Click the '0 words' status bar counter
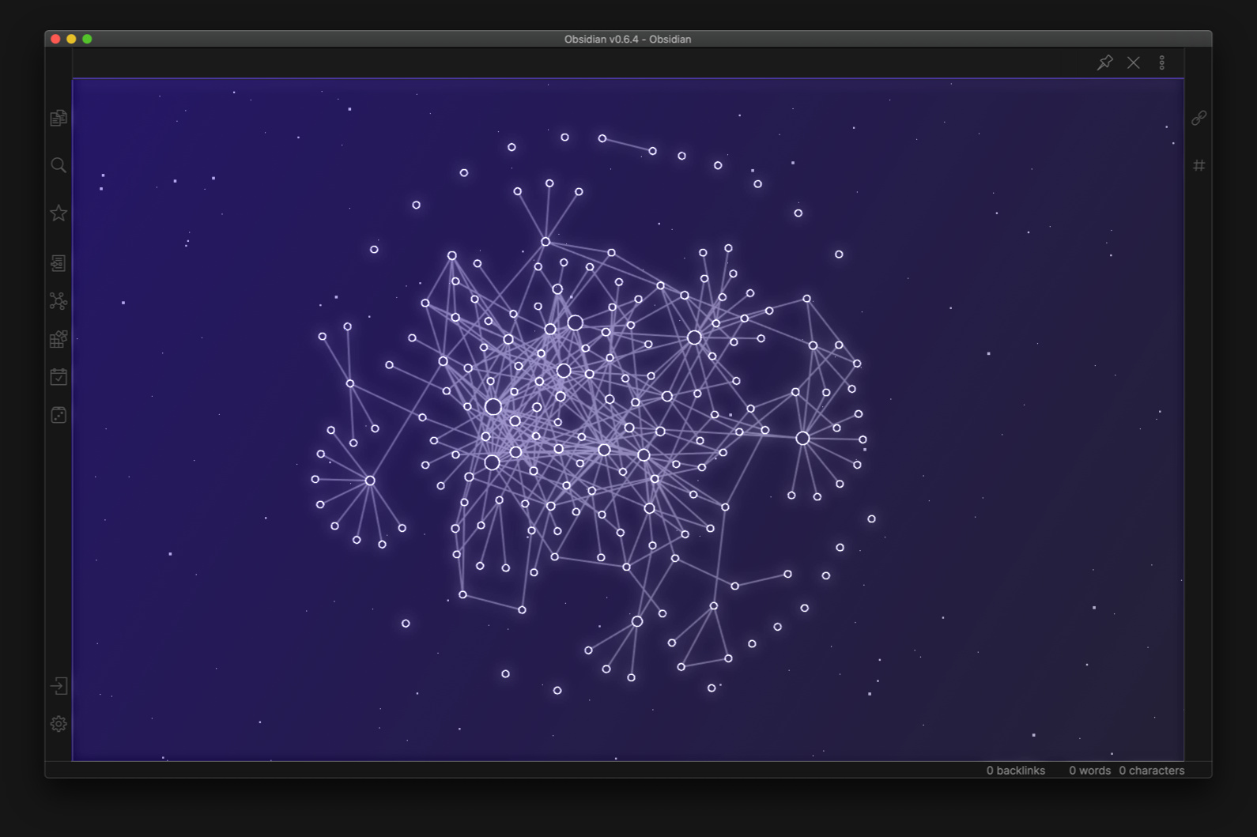The height and width of the screenshot is (837, 1257). coord(1089,771)
